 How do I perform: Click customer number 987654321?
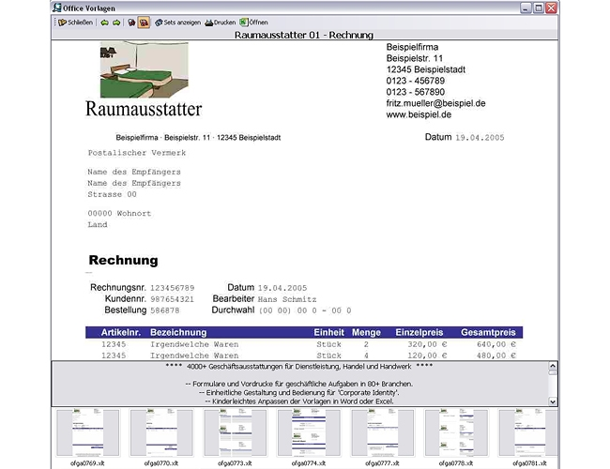(172, 299)
